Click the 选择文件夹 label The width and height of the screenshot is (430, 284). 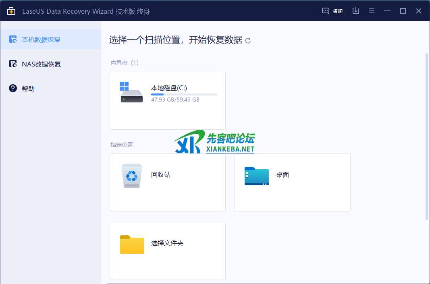167,243
